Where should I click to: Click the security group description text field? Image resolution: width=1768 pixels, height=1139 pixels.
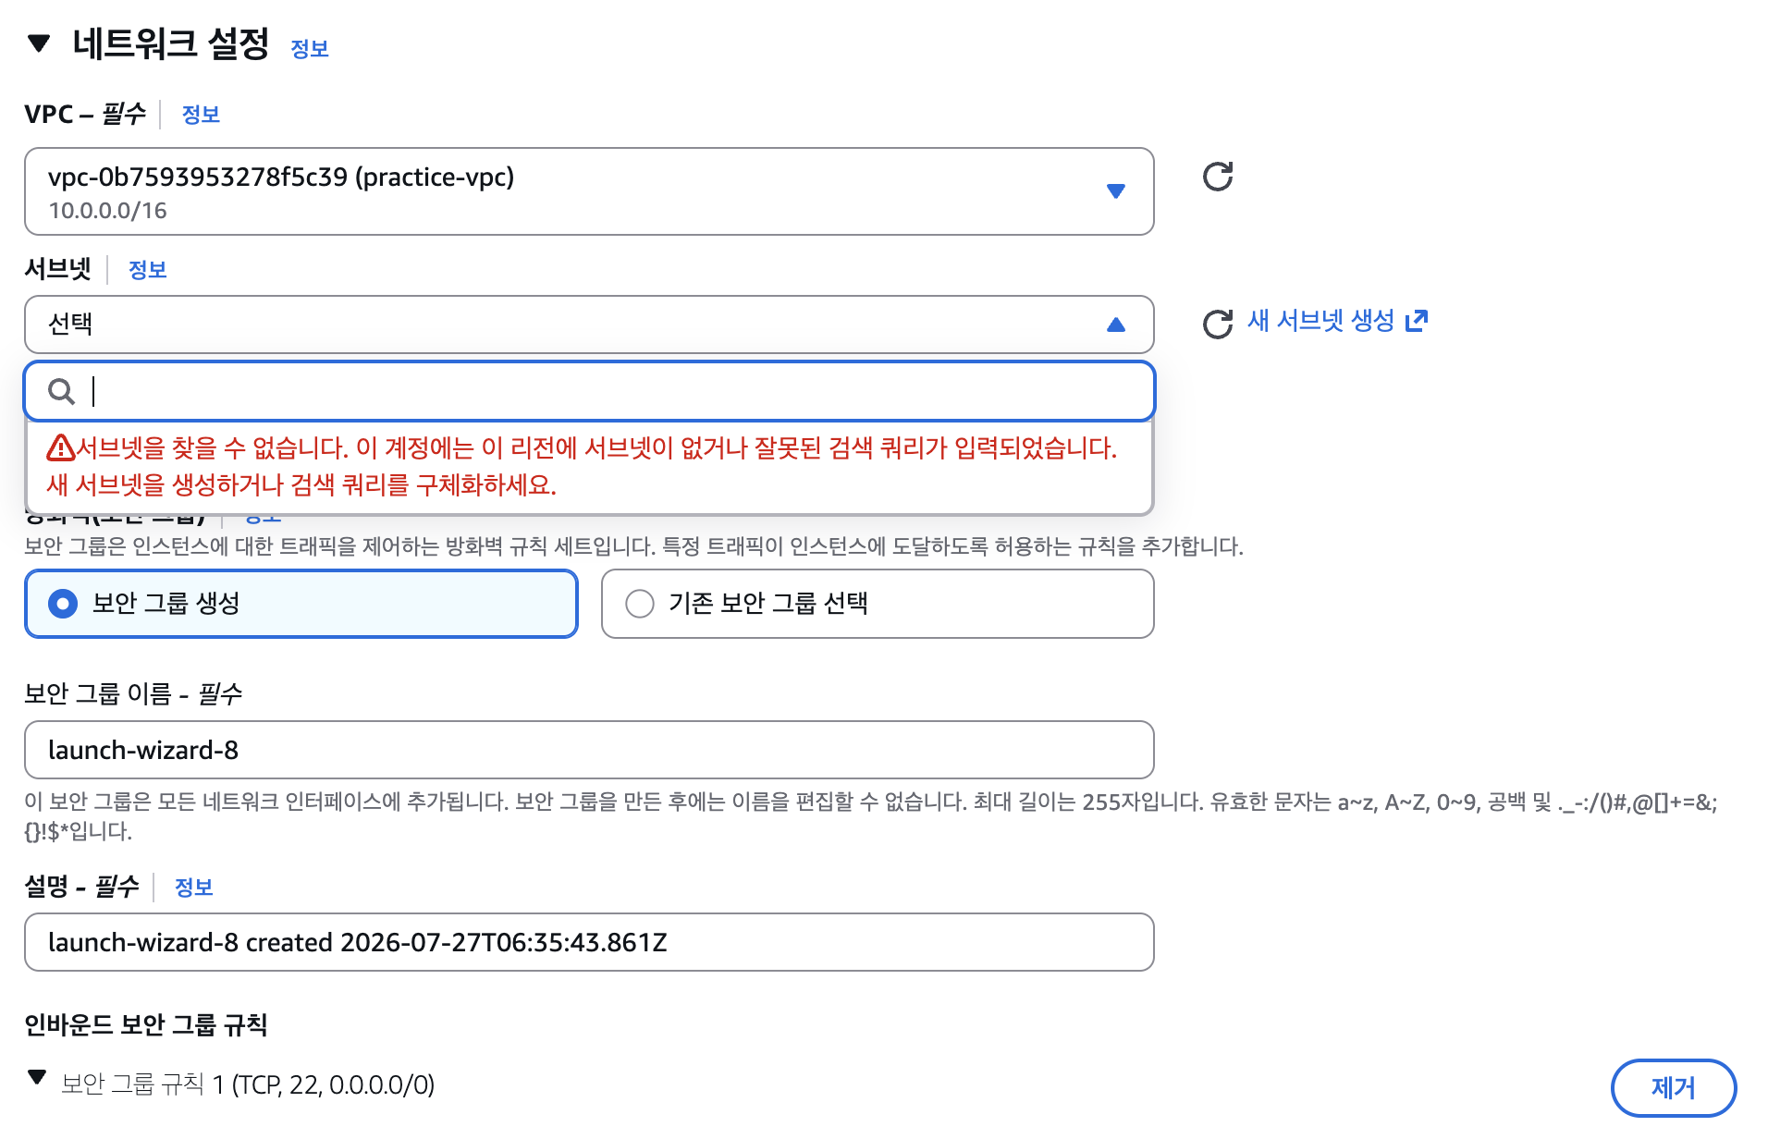click(x=589, y=942)
